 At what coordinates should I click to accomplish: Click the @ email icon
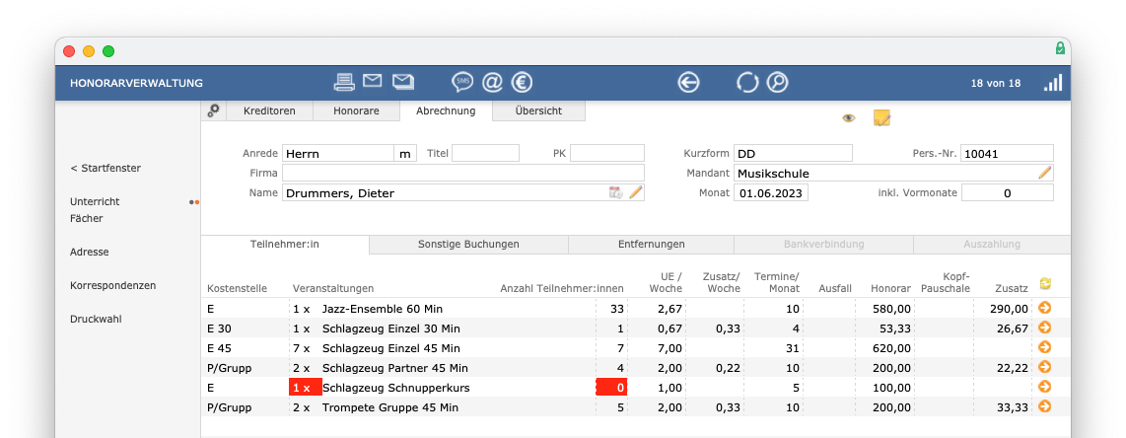(492, 83)
